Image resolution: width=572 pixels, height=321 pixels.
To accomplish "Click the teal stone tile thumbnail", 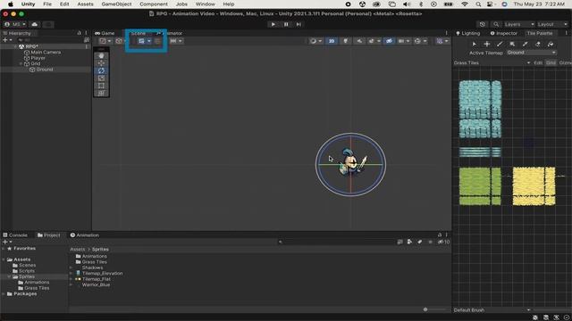I will 480,109.
